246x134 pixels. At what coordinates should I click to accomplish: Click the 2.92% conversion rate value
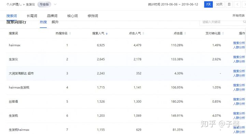click(217, 59)
